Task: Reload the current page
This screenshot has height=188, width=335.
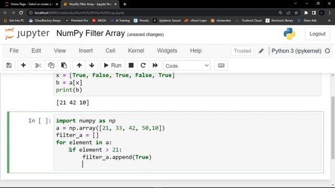Action: coord(21,13)
